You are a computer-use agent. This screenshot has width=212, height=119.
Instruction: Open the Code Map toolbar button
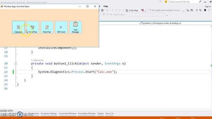[x=132, y=10]
